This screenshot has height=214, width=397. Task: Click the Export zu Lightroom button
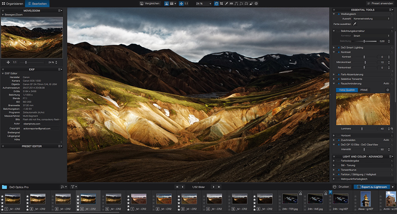[x=372, y=187]
